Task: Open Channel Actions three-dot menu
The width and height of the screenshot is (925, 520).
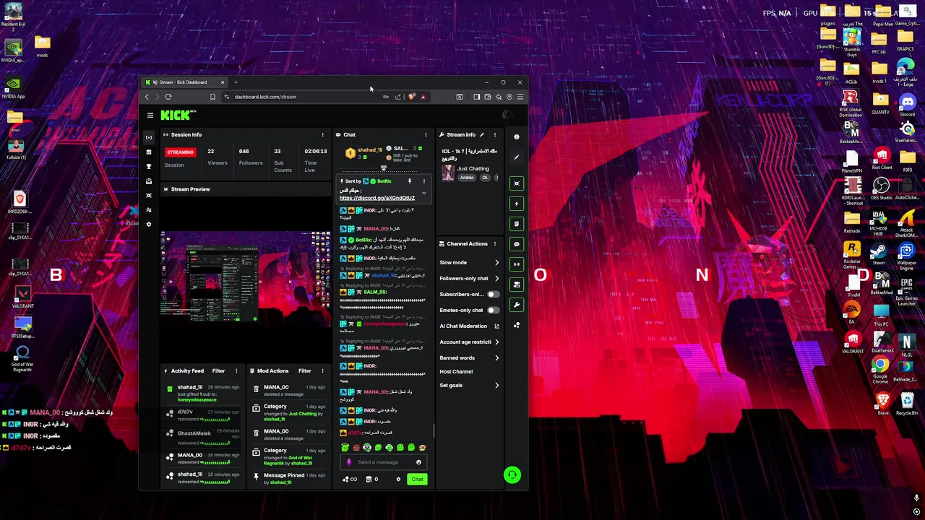Action: point(496,244)
